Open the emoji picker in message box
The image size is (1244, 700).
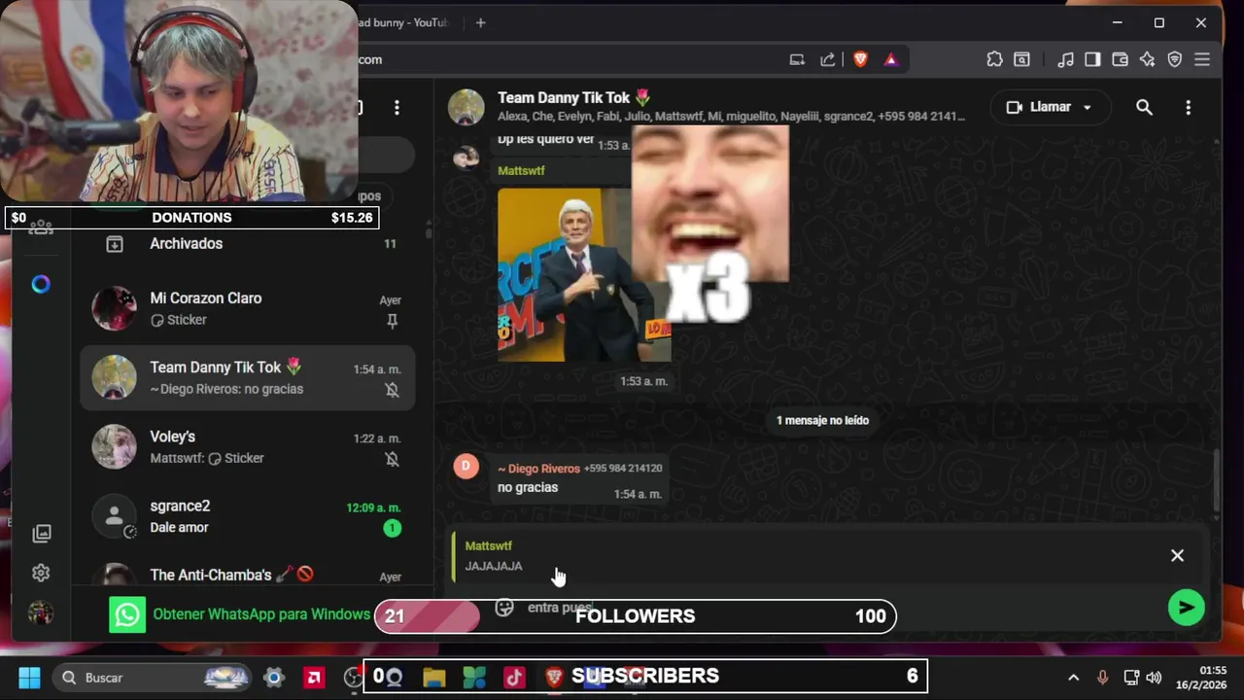(x=503, y=608)
